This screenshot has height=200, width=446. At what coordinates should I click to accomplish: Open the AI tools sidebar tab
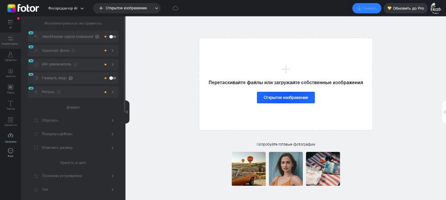[x=11, y=24]
